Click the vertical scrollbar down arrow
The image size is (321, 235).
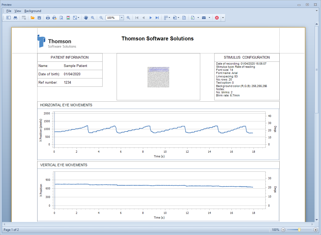tap(317, 220)
